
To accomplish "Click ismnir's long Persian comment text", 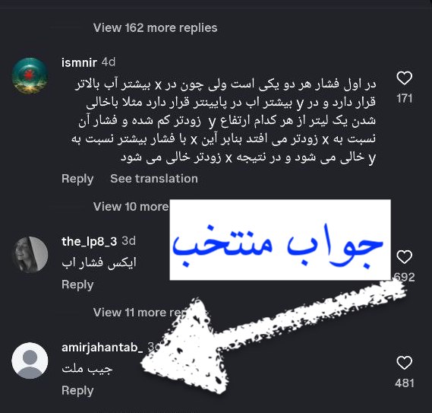I will coord(224,121).
